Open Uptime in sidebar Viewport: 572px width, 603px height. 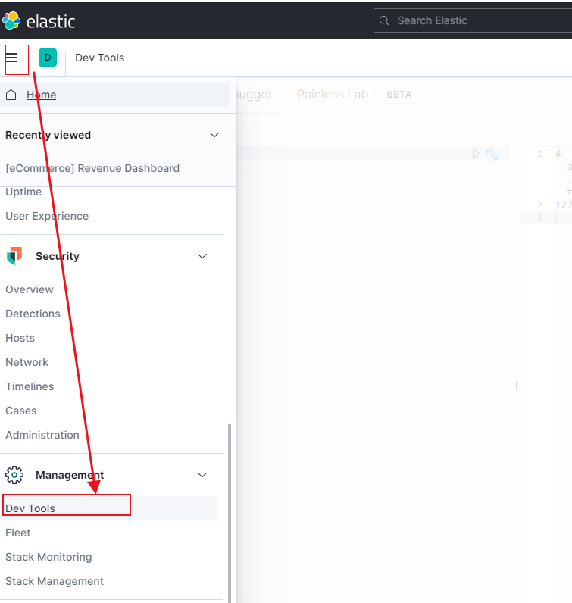23,192
